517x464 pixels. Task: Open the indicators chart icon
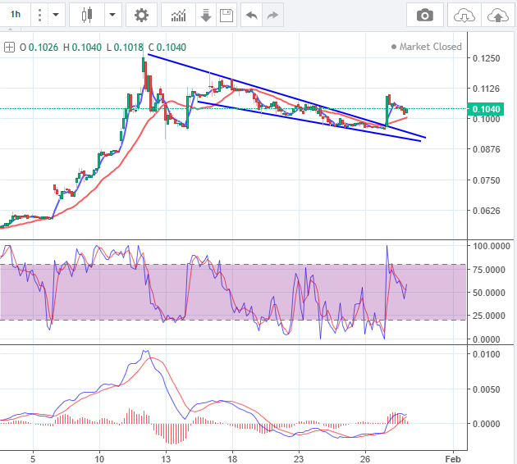[x=178, y=15]
